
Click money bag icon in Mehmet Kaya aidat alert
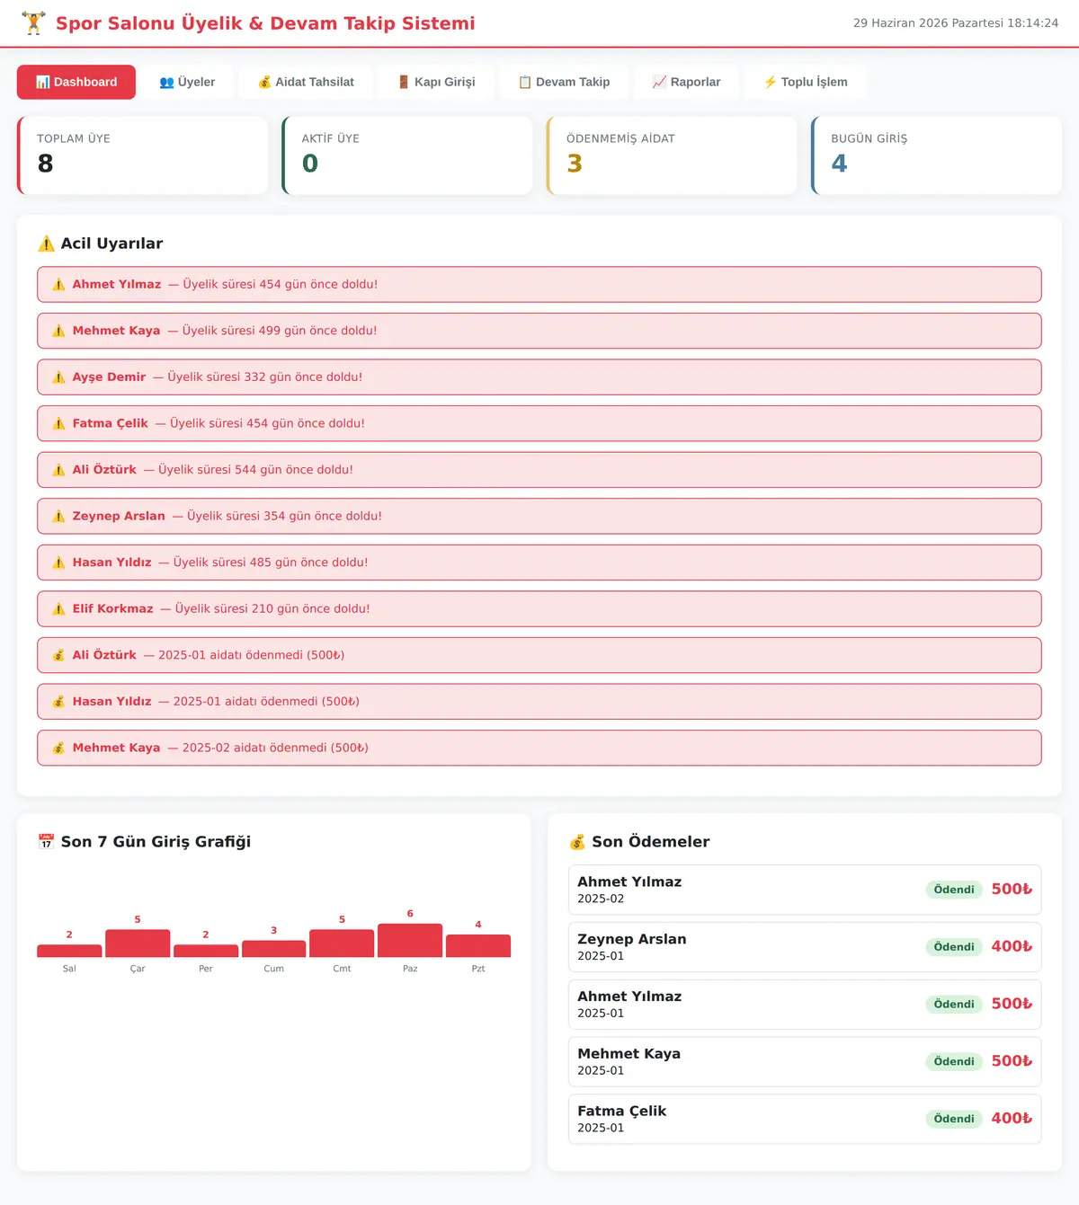58,748
